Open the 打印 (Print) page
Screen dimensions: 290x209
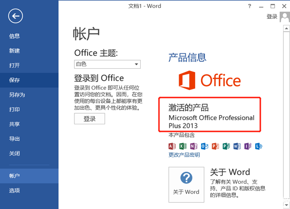point(14,109)
